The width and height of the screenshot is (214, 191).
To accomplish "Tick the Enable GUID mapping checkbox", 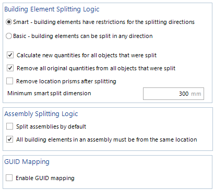I will point(9,178).
